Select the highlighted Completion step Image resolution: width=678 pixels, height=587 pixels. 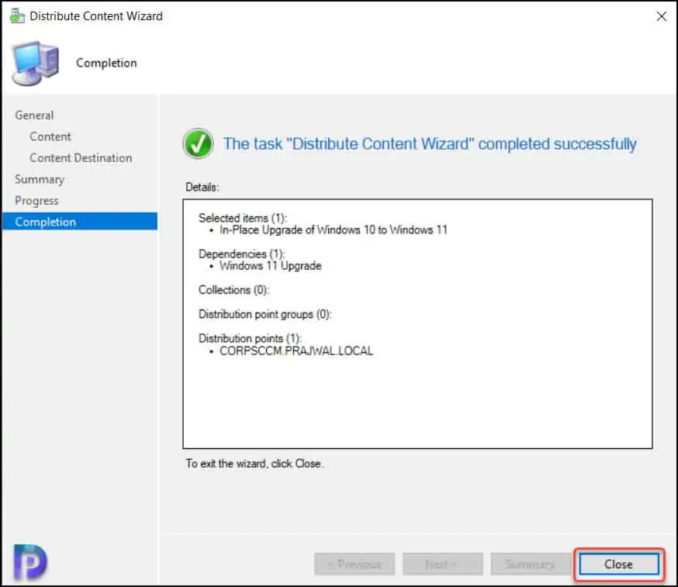click(x=80, y=222)
